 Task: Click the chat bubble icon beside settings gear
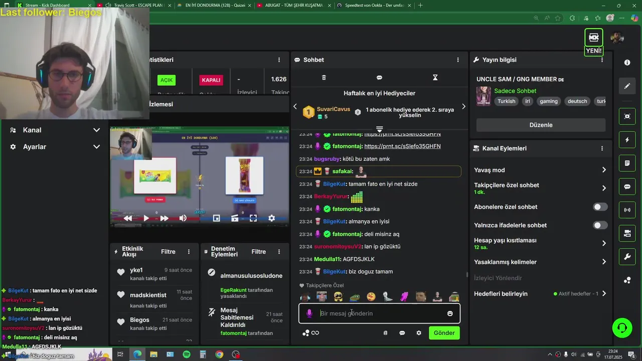[x=402, y=333]
